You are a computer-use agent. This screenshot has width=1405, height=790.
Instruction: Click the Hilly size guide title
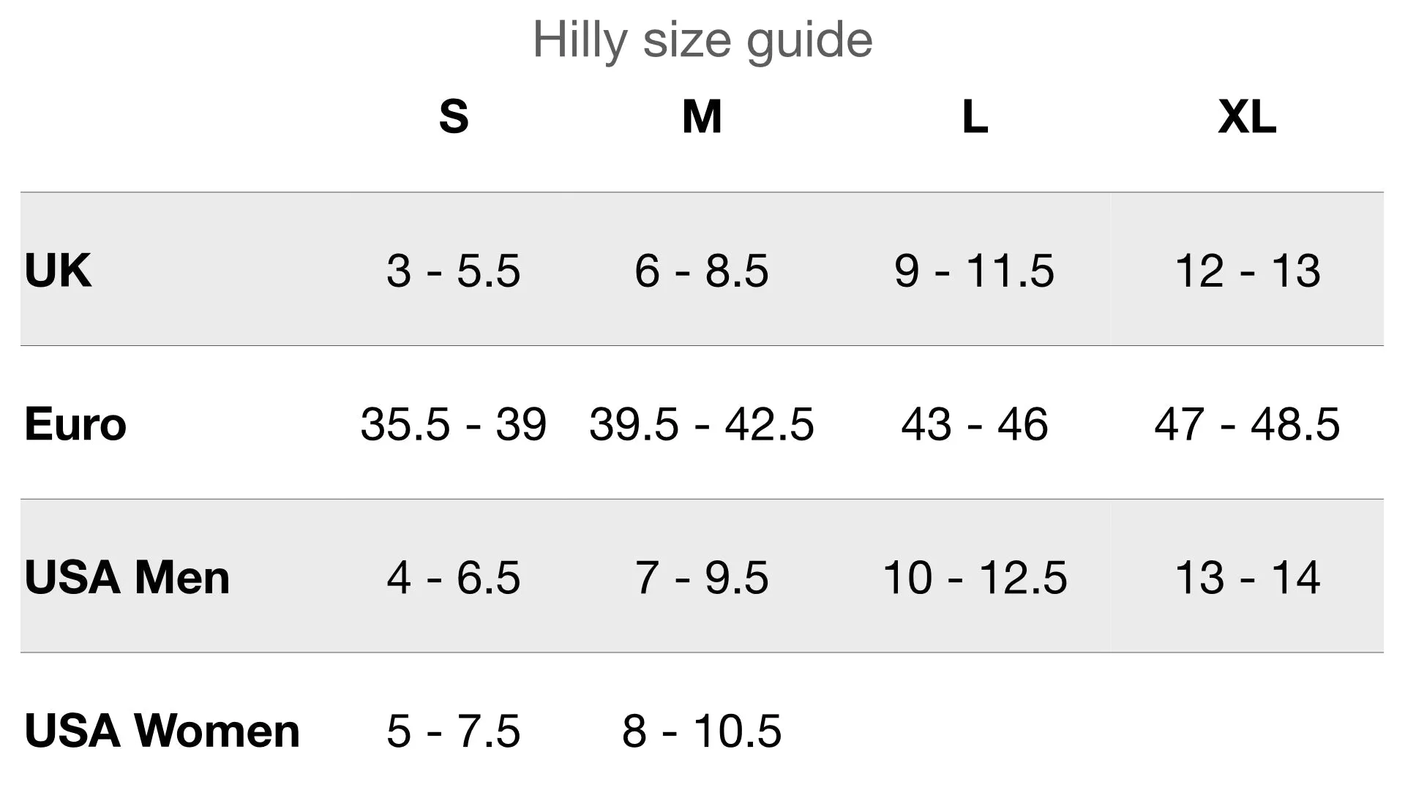tap(702, 40)
